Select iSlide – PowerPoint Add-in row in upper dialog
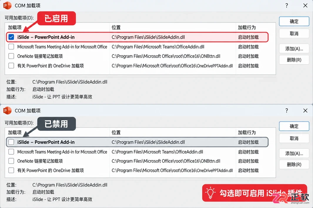The height and width of the screenshot is (208, 313). 137,37
